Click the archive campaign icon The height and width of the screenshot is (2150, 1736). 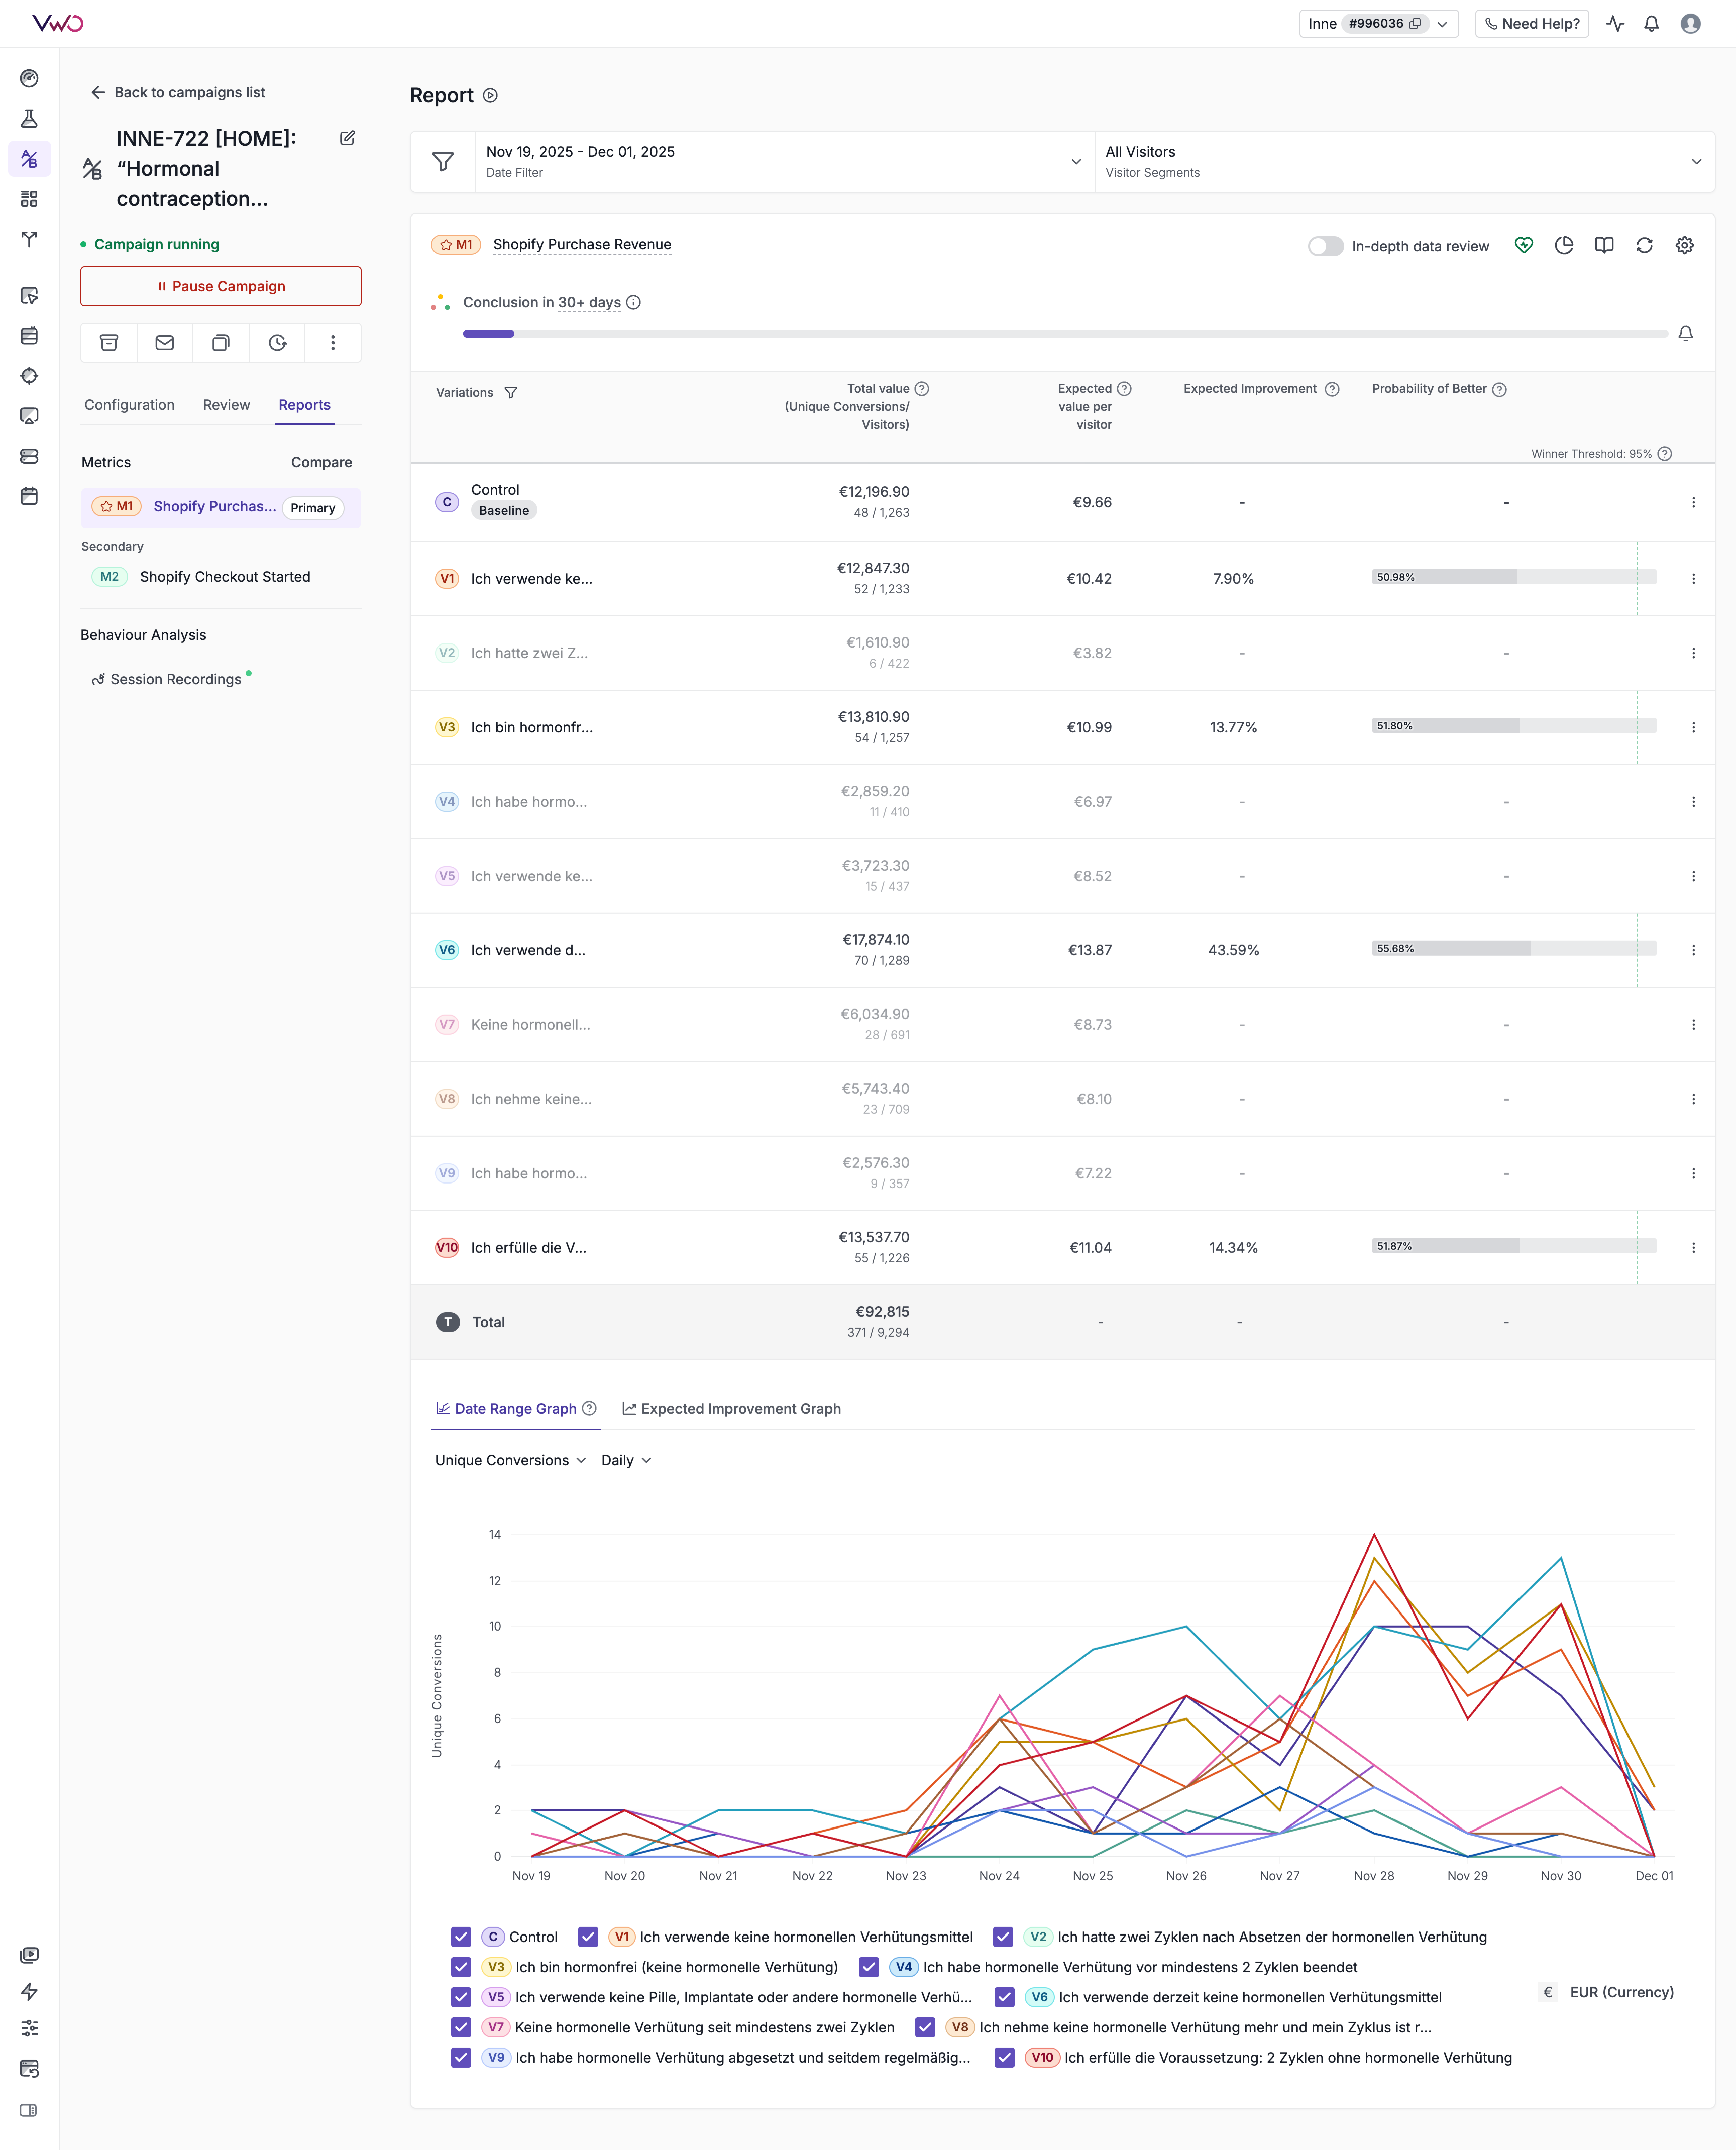point(109,343)
